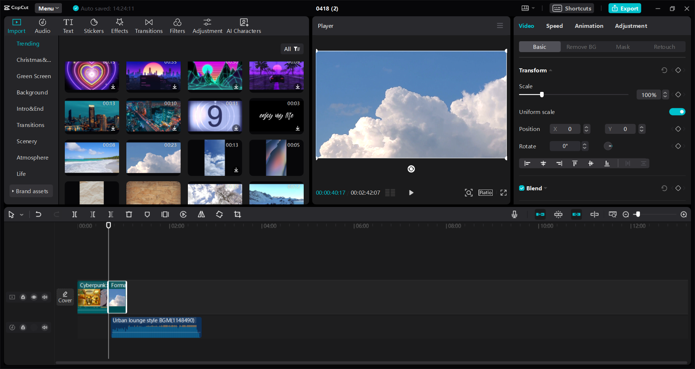The width and height of the screenshot is (695, 369).
Task: Click the Split tool in timeline toolbar
Action: tap(75, 214)
